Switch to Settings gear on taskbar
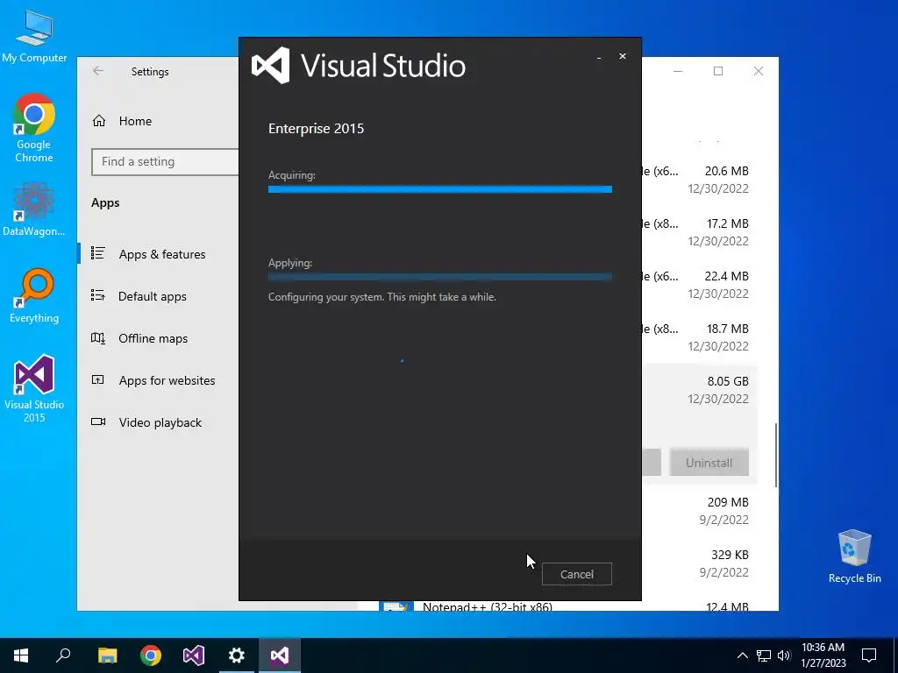Viewport: 898px width, 673px height. [237, 655]
